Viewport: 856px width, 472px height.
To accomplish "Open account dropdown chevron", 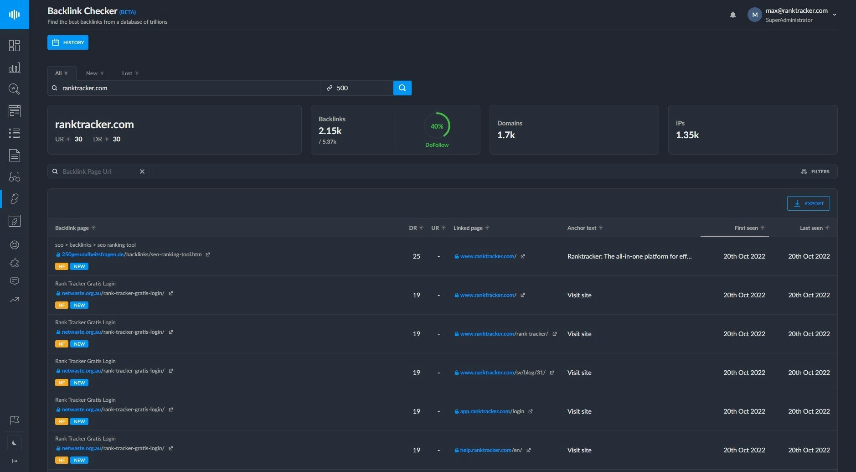I will [835, 15].
